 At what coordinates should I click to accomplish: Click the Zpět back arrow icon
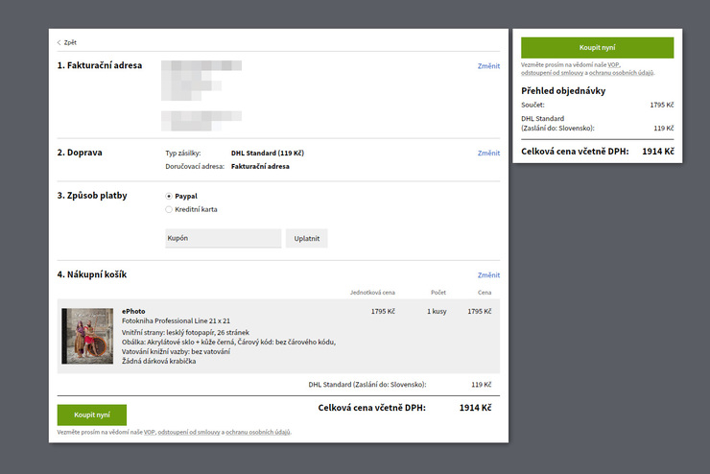[x=59, y=42]
